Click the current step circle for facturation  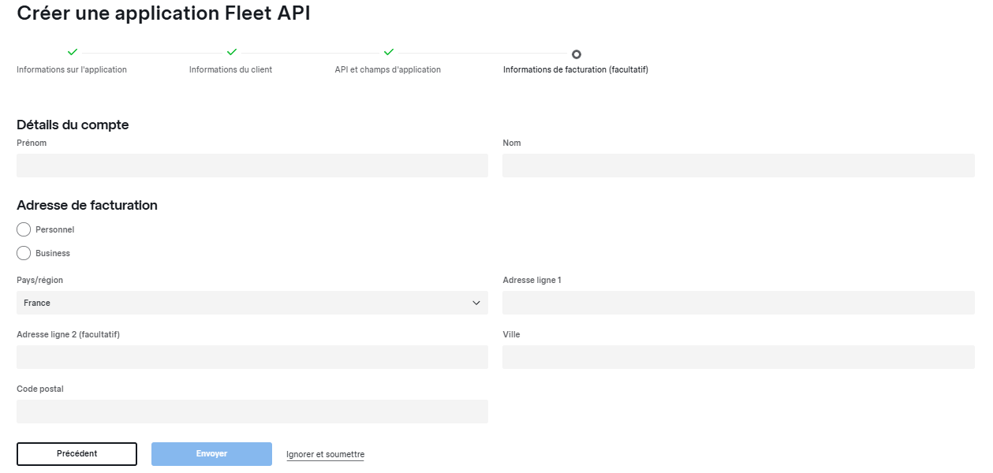[x=577, y=54]
